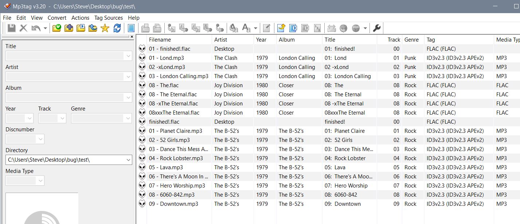Click the Extended Tags pencil icon
Viewport: 520px width, 224px height.
click(x=267, y=28)
